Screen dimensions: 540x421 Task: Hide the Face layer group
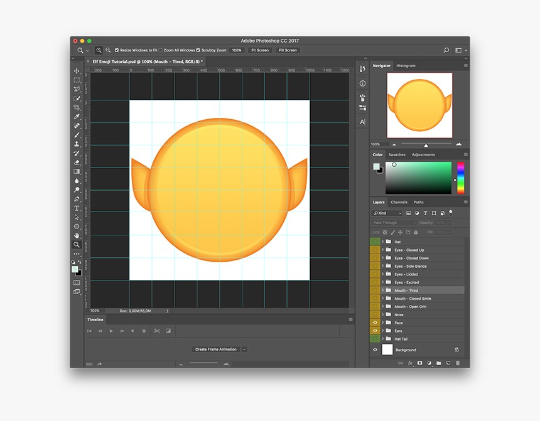[375, 322]
